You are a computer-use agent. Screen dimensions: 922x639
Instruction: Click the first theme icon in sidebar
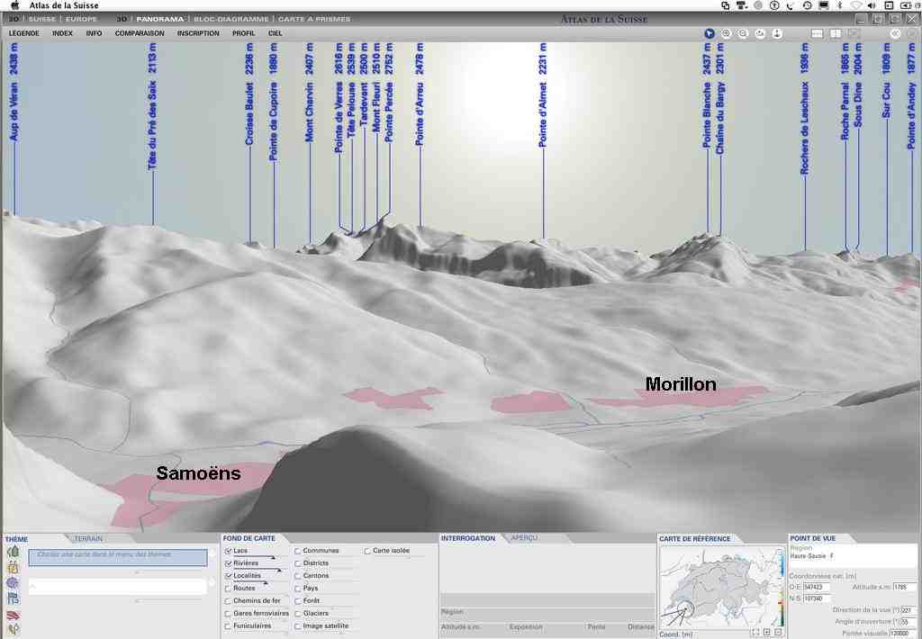(x=13, y=552)
